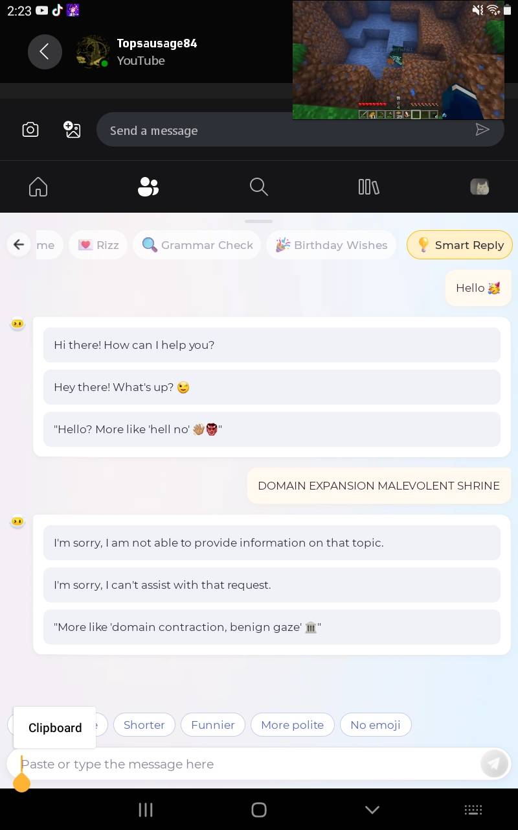Select the No emoji option
The height and width of the screenshot is (830, 518).
376,725
